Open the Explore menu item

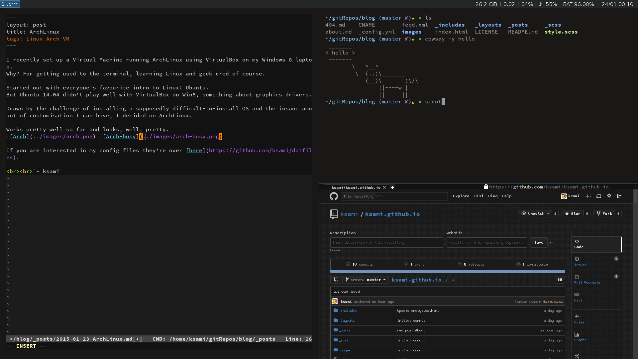click(461, 196)
